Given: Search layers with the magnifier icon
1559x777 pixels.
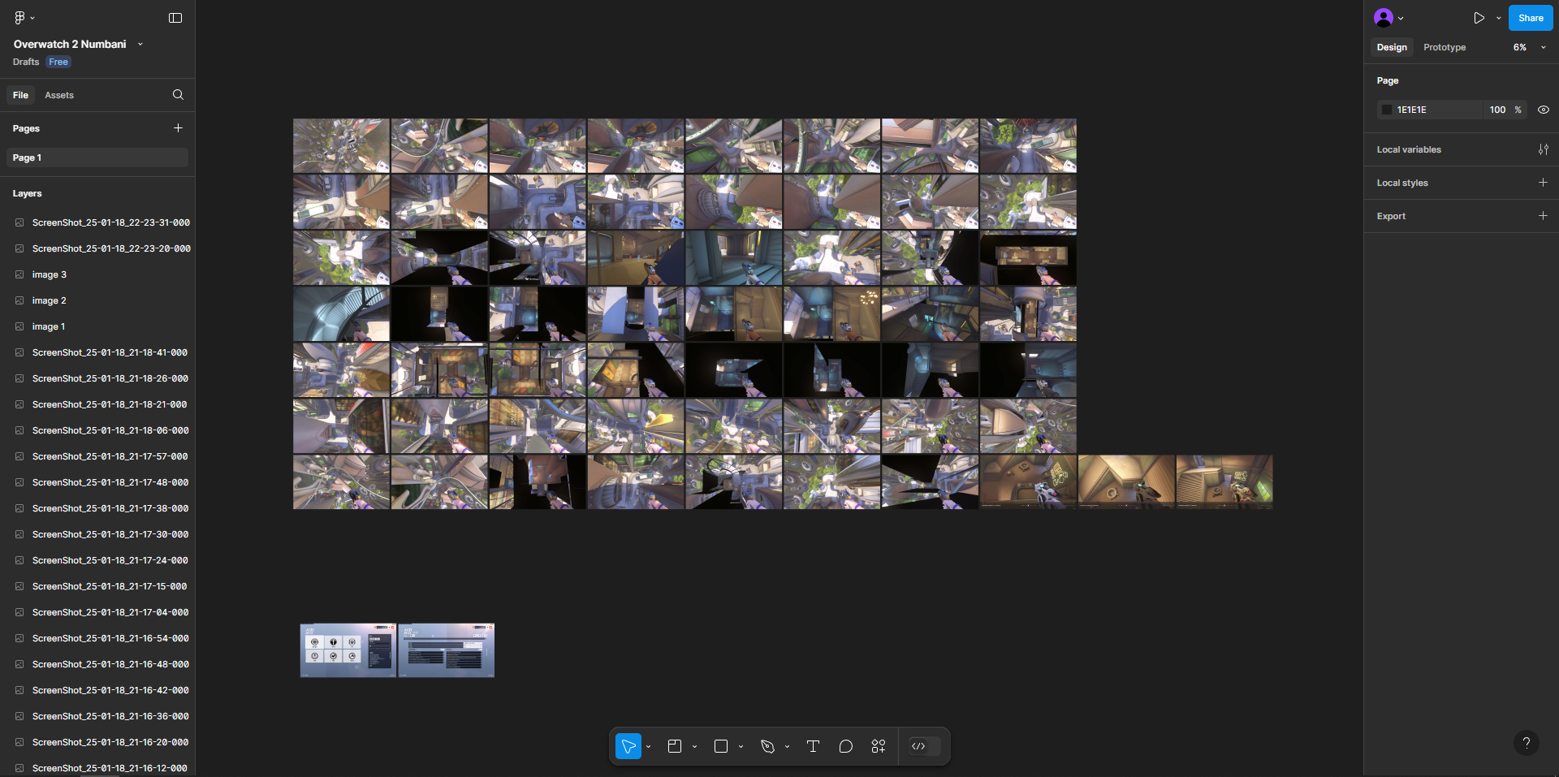Looking at the screenshot, I should 178,95.
